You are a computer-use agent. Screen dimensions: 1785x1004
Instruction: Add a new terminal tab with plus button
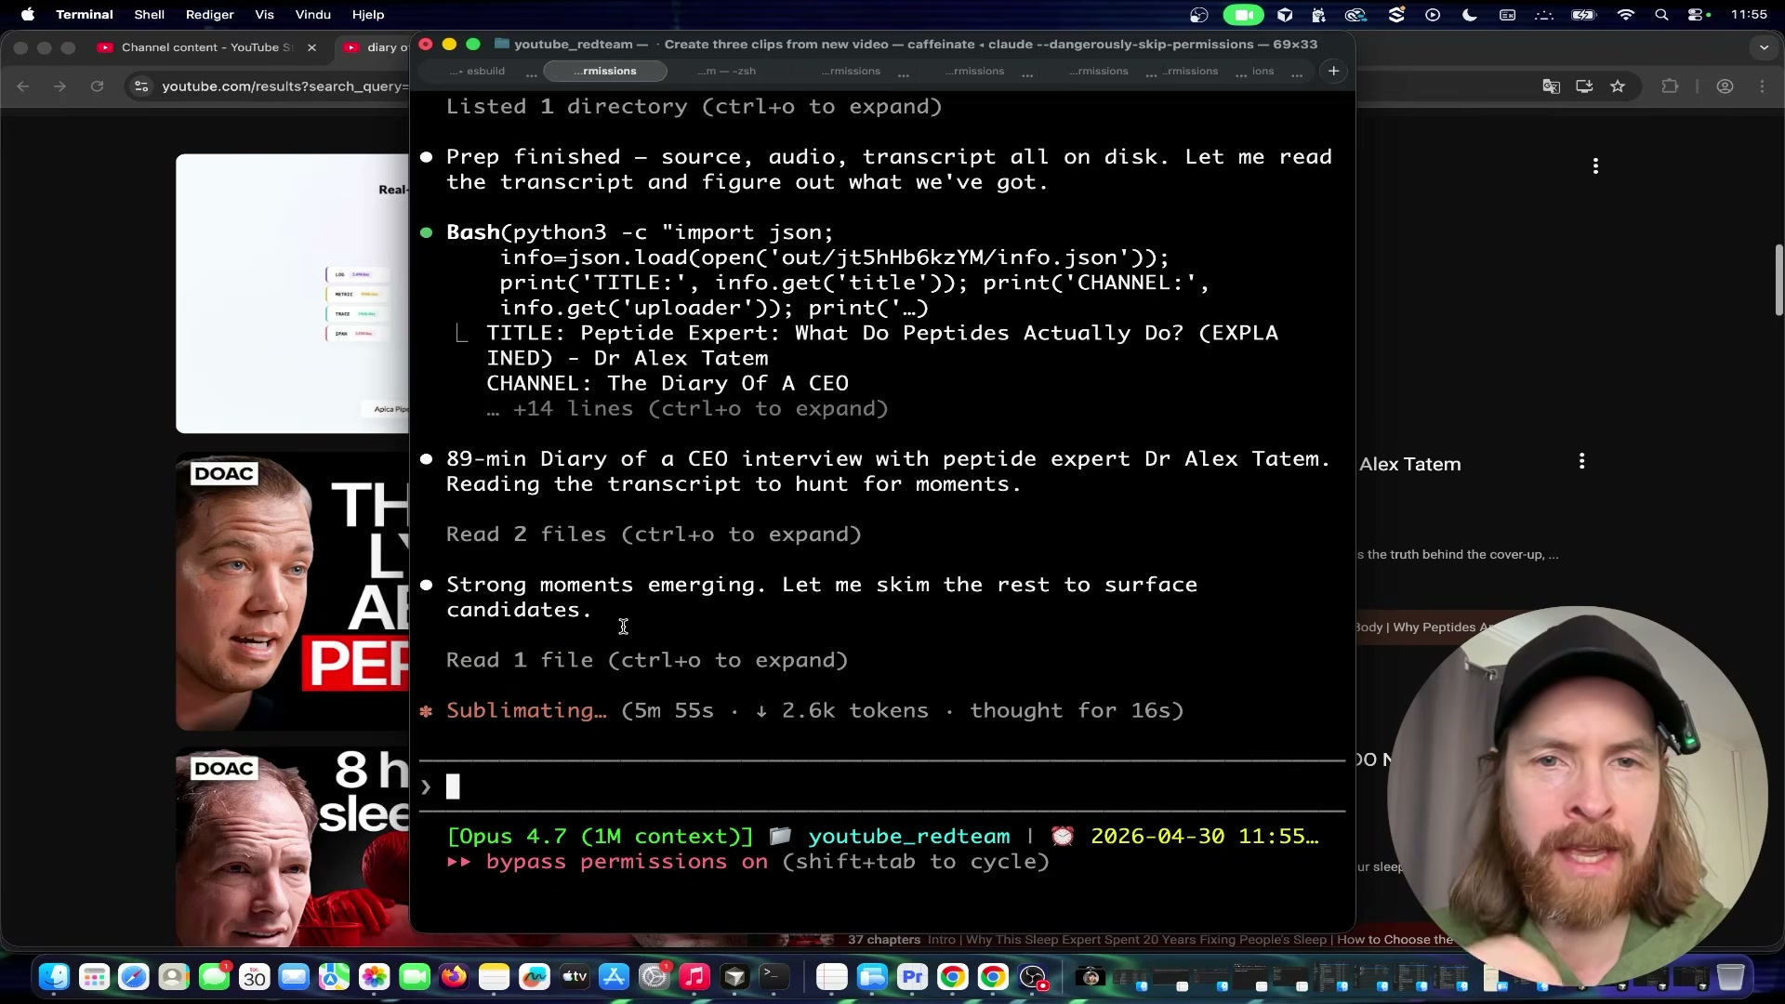(x=1333, y=72)
